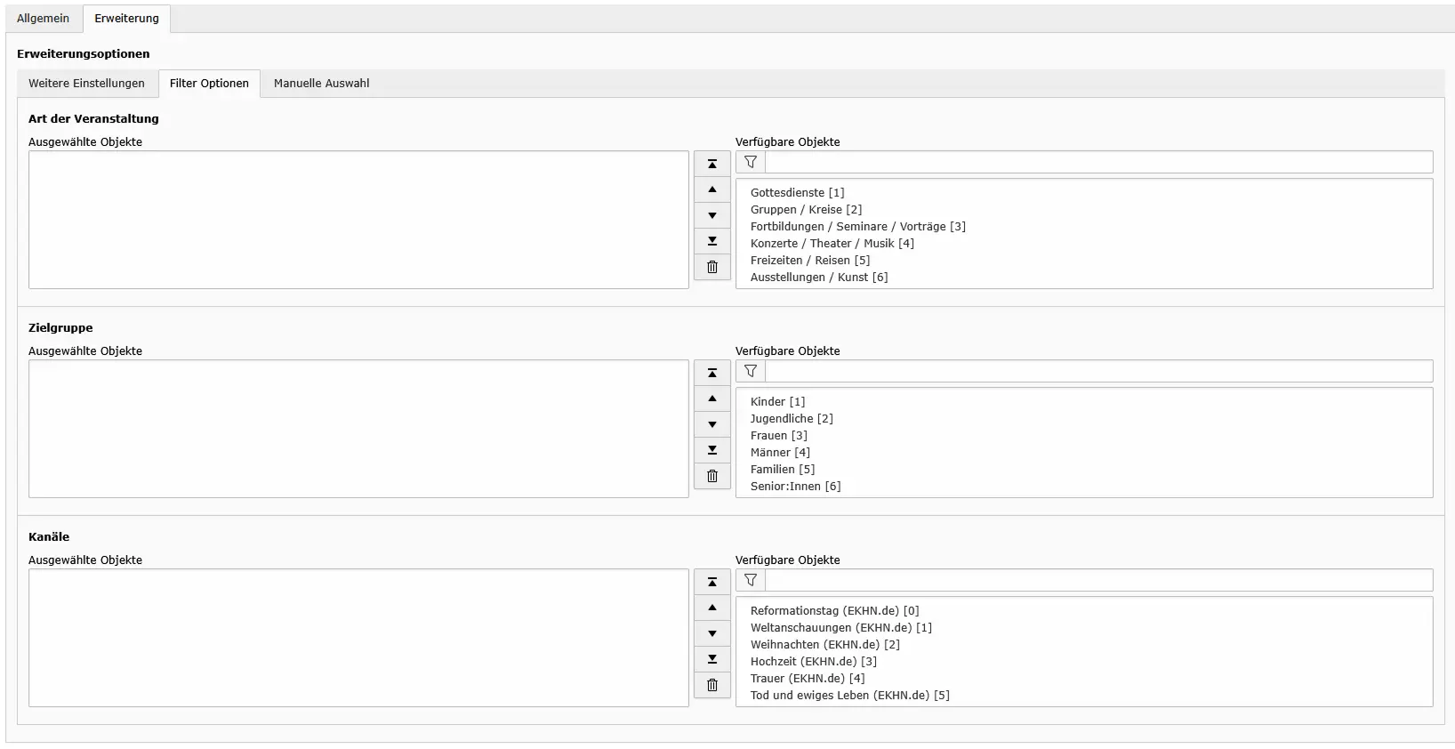Select Weihnachten (EKHN.de) [2] channel
1455x749 pixels.
824,645
